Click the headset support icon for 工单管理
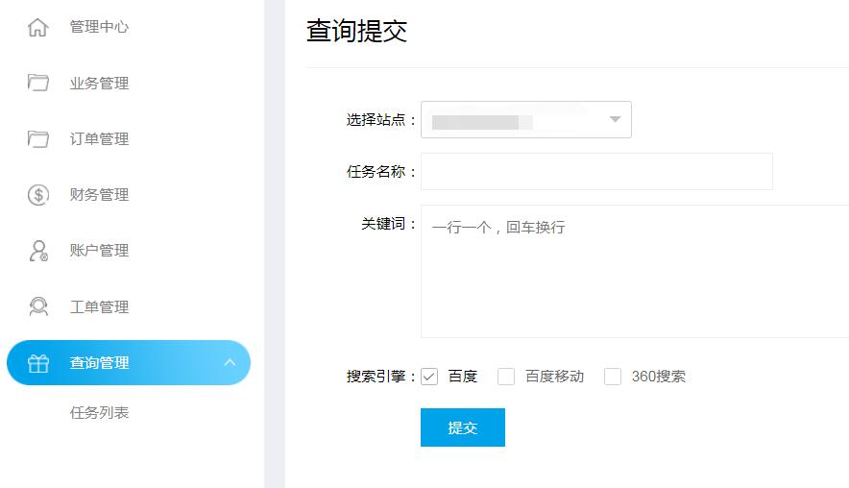The height and width of the screenshot is (488, 849). tap(37, 306)
